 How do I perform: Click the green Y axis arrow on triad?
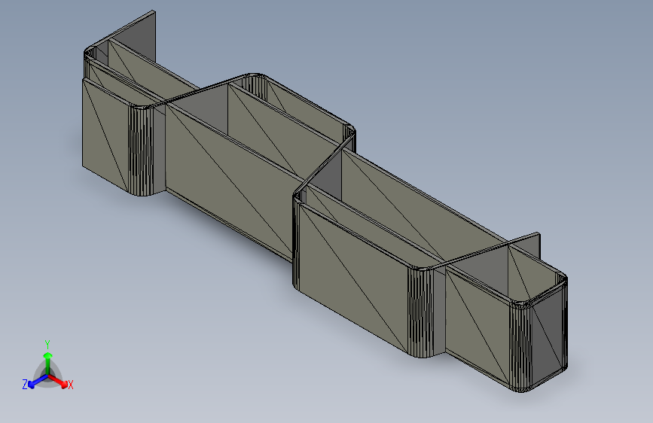48,364
